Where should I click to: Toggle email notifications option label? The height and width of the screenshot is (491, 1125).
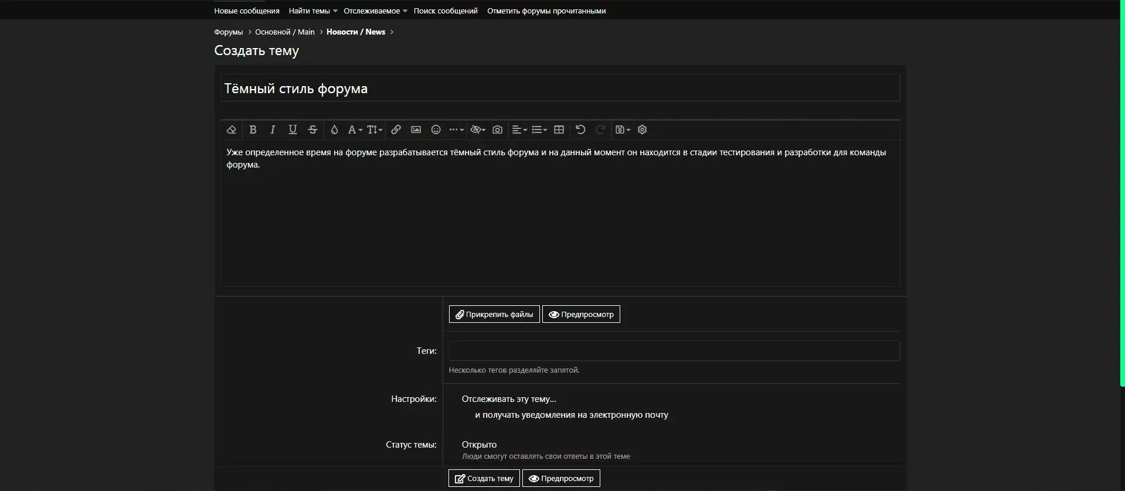click(x=572, y=415)
